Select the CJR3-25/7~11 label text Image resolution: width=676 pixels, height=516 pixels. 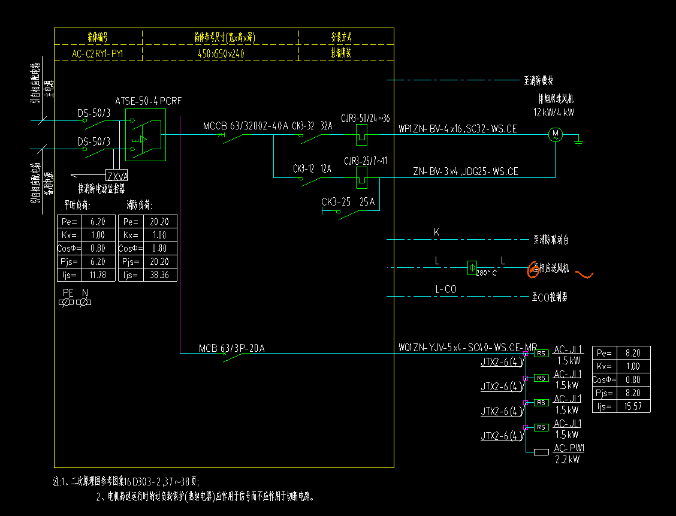coord(366,161)
